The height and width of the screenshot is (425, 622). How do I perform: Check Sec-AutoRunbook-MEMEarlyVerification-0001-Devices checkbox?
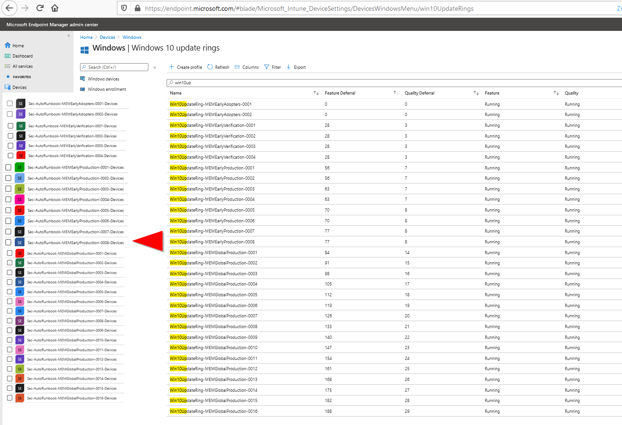[10, 125]
